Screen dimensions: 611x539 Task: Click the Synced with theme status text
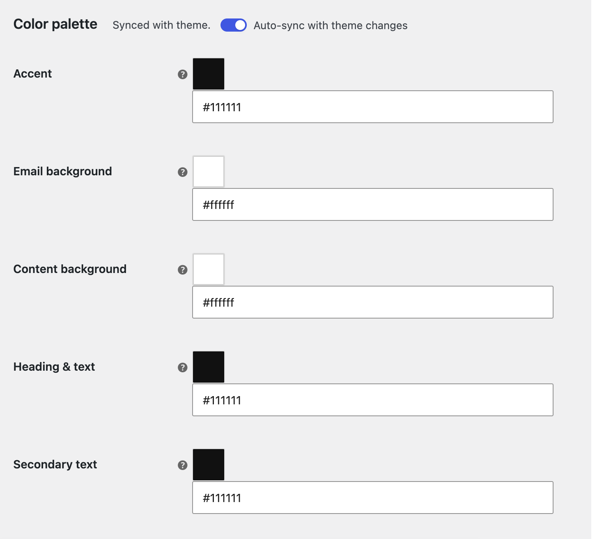(161, 25)
